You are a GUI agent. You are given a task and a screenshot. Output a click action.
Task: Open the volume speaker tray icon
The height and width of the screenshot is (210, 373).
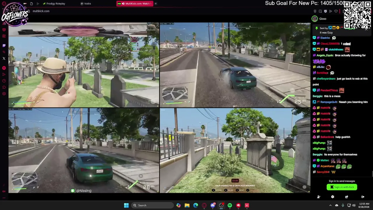coord(354,205)
